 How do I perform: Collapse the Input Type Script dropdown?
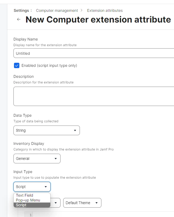[x=32, y=187]
